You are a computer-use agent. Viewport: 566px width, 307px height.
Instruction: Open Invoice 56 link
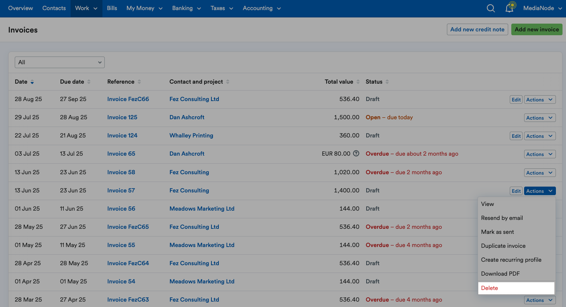point(121,209)
